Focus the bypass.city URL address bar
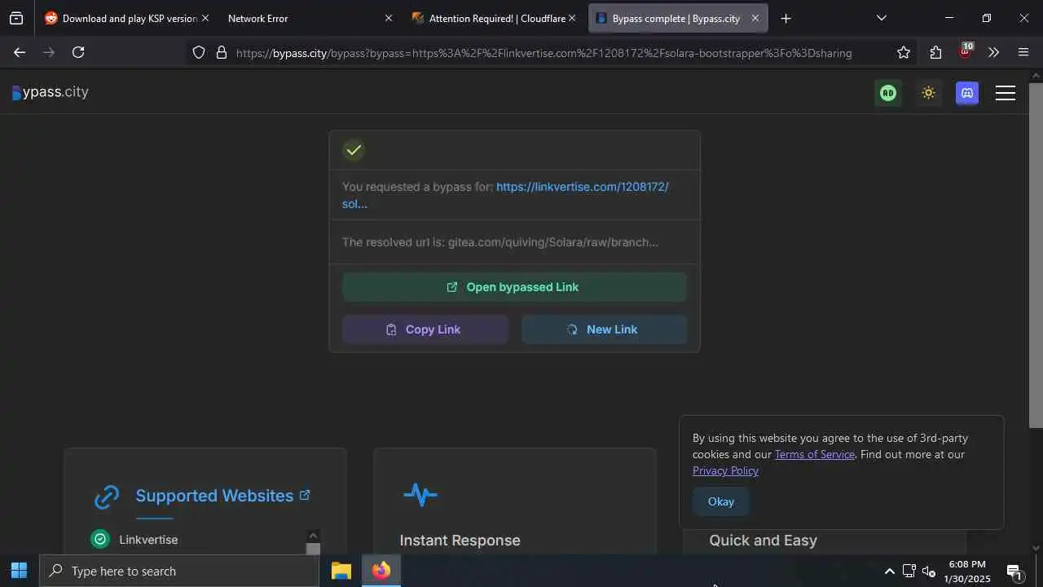This screenshot has width=1043, height=587. [x=544, y=53]
